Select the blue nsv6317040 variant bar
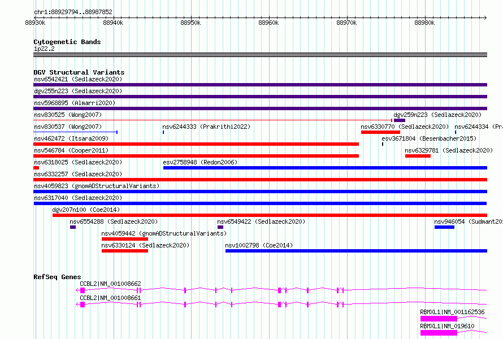Image resolution: width=503 pixels, height=339 pixels. 260,203
